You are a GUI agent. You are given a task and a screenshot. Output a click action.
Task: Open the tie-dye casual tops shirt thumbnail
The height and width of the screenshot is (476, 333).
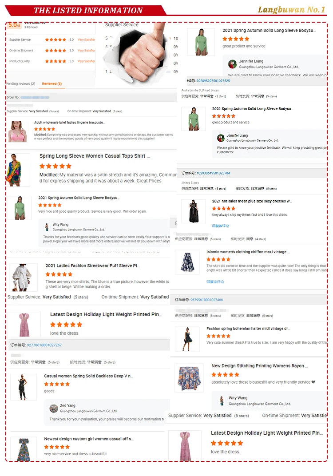18,170
